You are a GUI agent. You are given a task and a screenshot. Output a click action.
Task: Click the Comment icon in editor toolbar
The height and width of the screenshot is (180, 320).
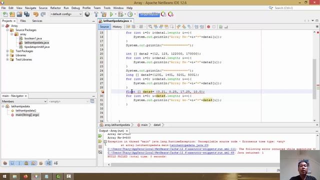click(x=220, y=26)
